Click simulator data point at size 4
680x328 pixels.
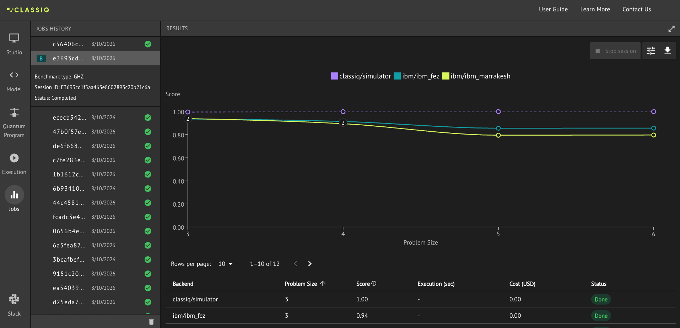click(x=343, y=112)
